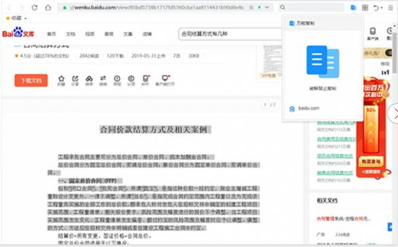Go back with the browser back arrow
This screenshot has height=247, width=398.
[x=9, y=7]
